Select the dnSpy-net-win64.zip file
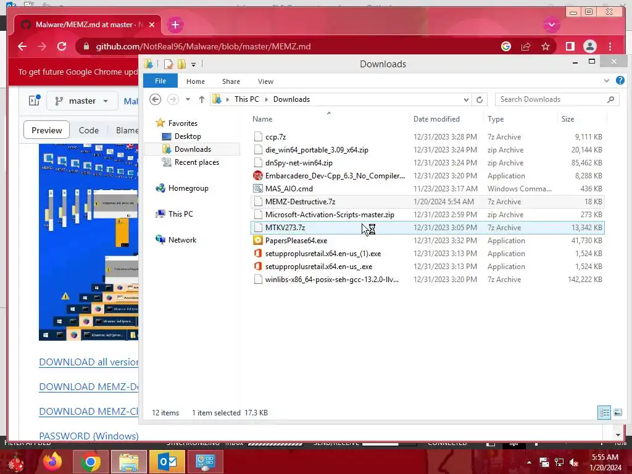Viewport: 632px width, 474px height. pos(427,163)
